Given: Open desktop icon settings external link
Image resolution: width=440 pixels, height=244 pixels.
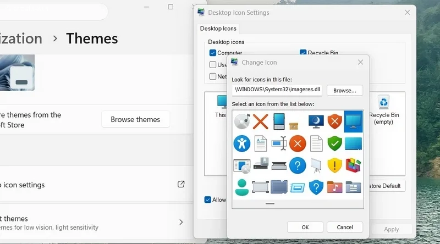Looking at the screenshot, I should click(x=181, y=184).
